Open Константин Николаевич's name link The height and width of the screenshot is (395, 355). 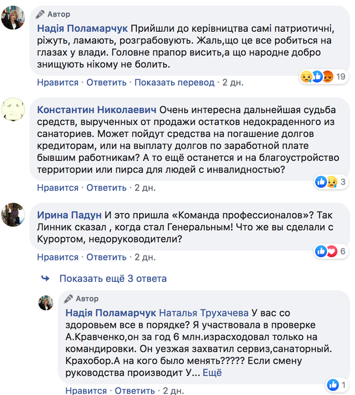pyautogui.click(x=96, y=110)
